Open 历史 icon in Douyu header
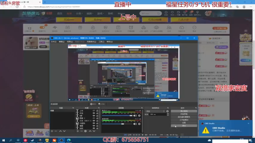This screenshot has width=255, height=143. point(166,13)
